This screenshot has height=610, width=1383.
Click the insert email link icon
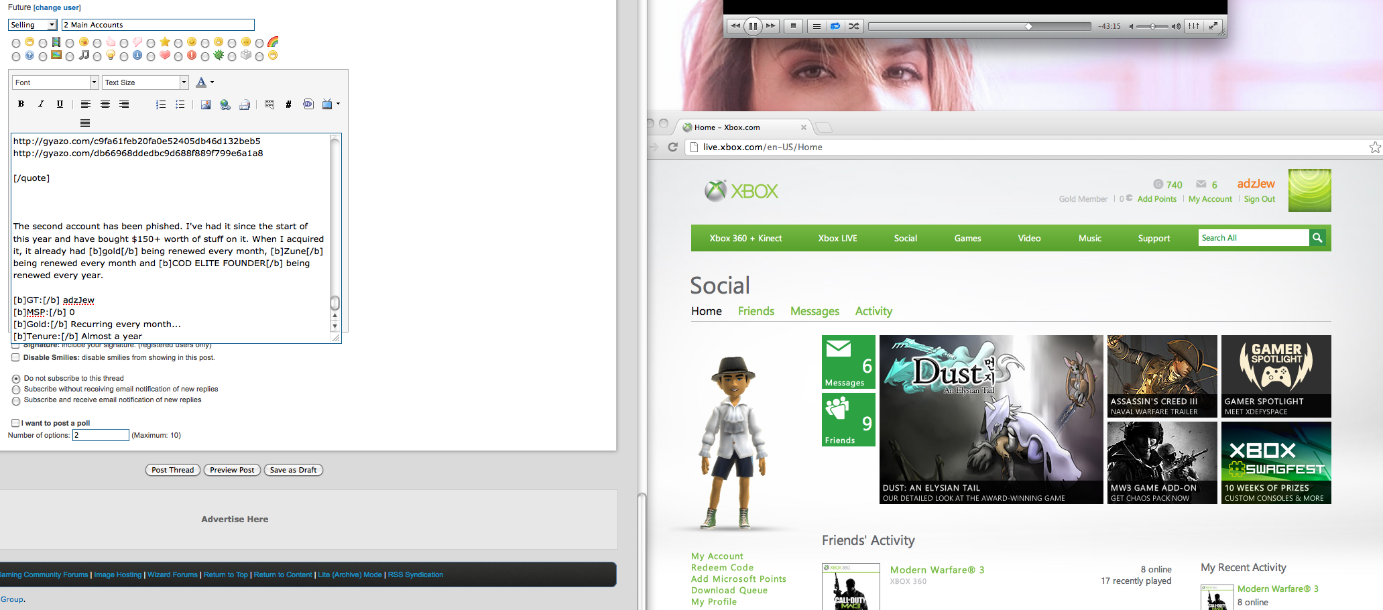pyautogui.click(x=245, y=104)
